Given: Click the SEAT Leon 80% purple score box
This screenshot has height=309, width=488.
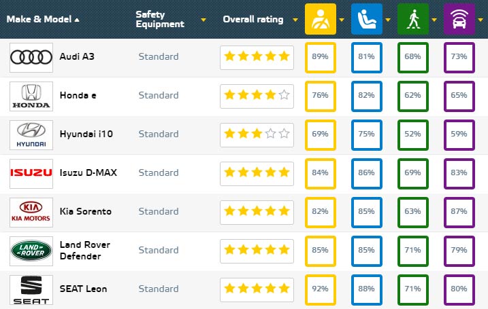Looking at the screenshot, I should [459, 289].
